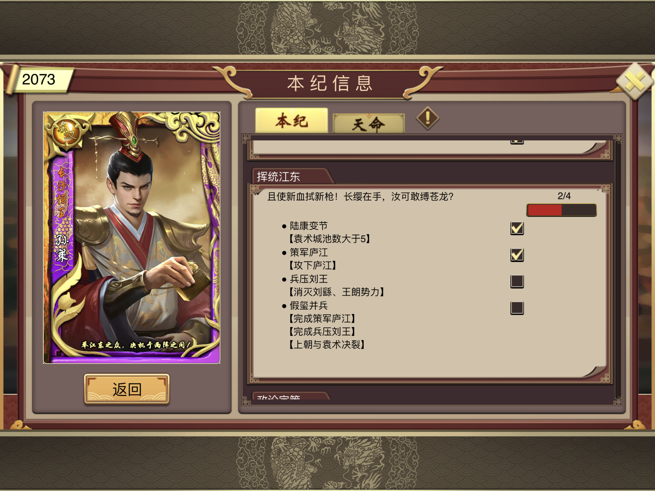Screen dimensions: 655x491
Task: Click the red 2/4 progress bar
Action: click(561, 210)
